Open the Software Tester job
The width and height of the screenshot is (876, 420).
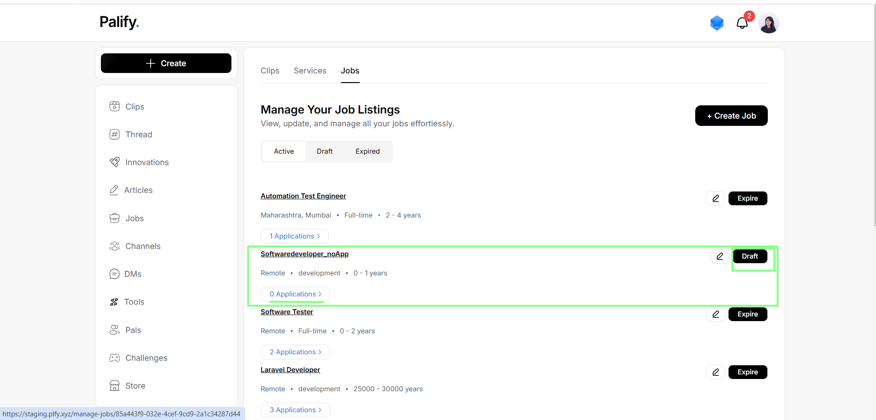click(287, 311)
